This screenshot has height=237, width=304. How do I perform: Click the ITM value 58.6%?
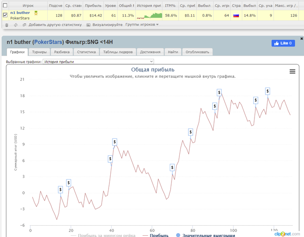[171, 15]
